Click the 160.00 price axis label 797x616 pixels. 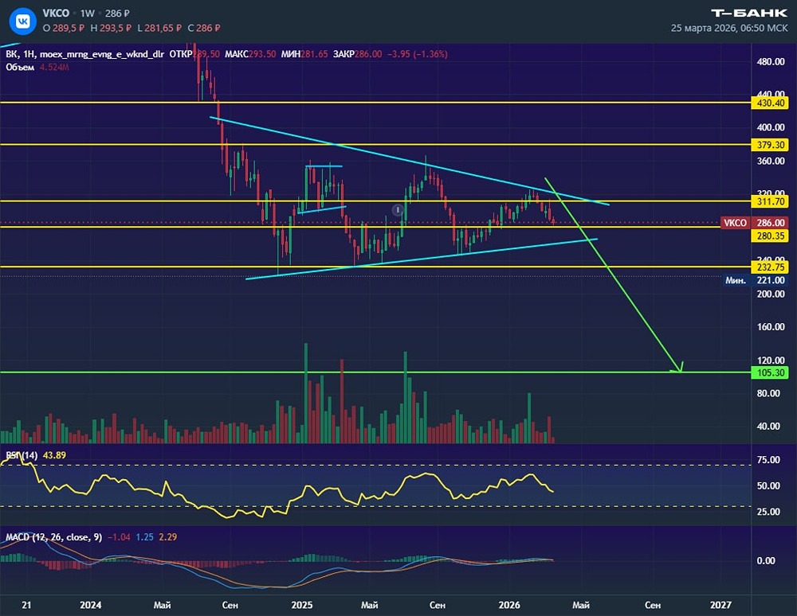click(771, 327)
